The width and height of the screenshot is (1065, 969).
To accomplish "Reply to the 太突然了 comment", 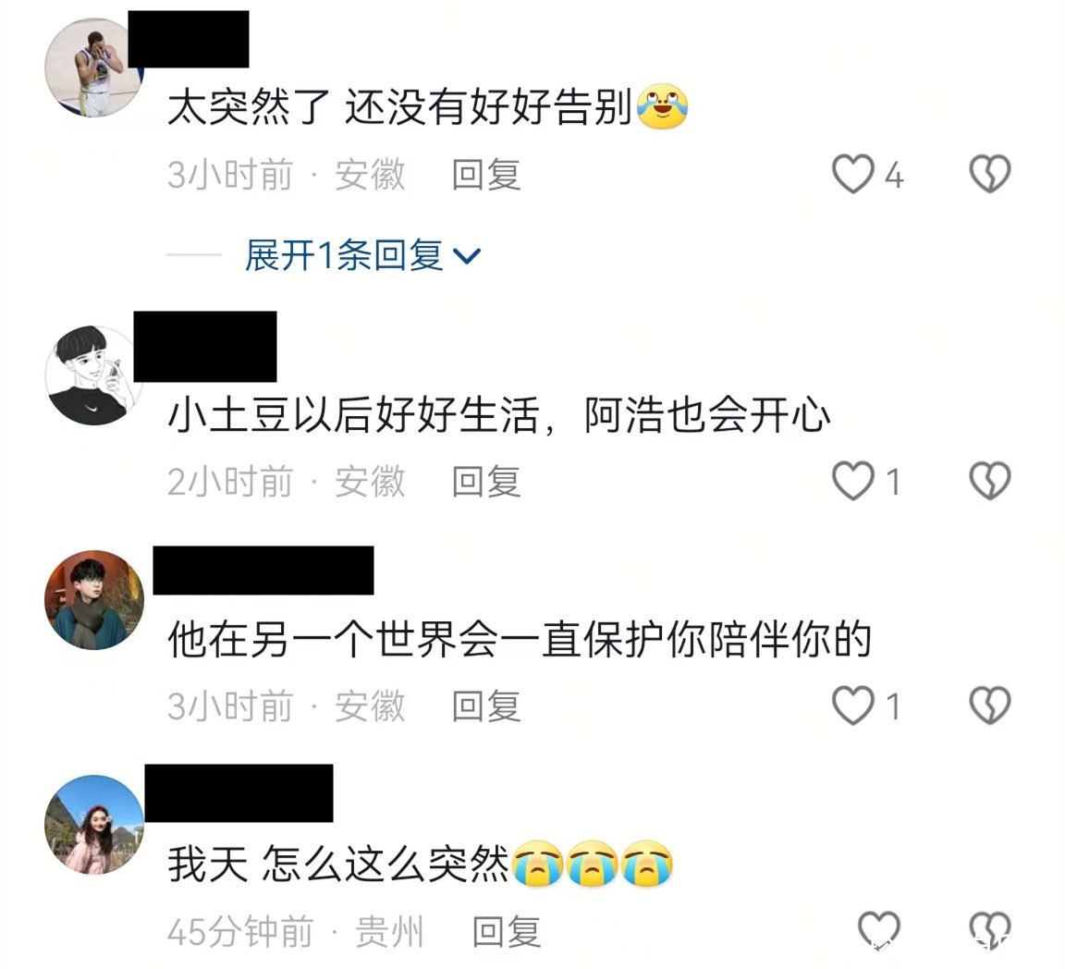I will [x=486, y=176].
